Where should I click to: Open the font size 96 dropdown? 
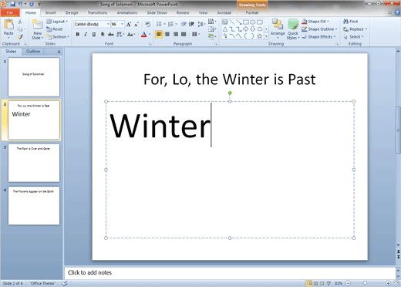pos(122,24)
